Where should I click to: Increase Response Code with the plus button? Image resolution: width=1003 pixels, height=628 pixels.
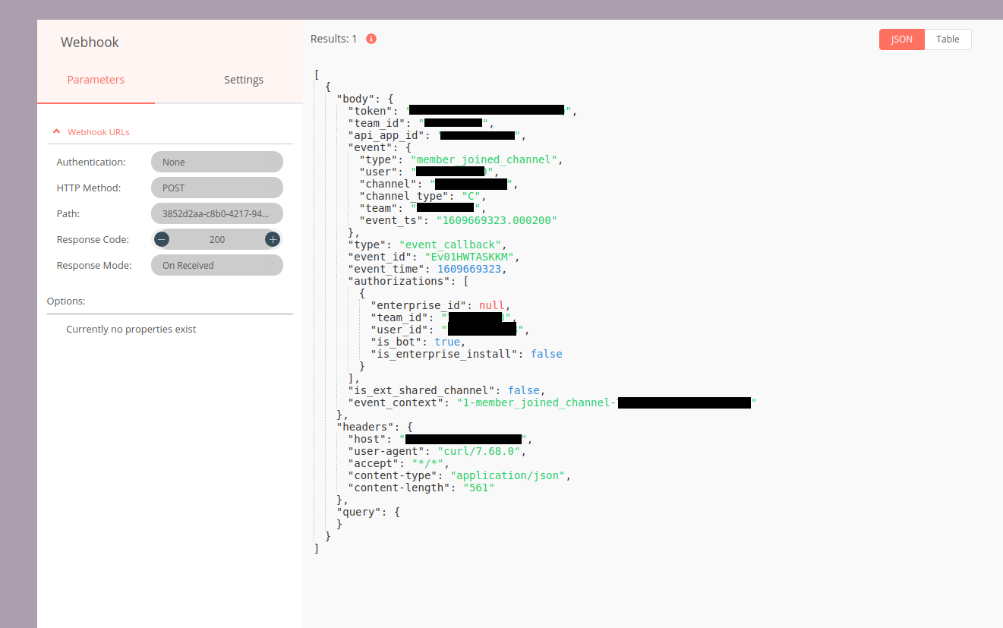pos(273,239)
